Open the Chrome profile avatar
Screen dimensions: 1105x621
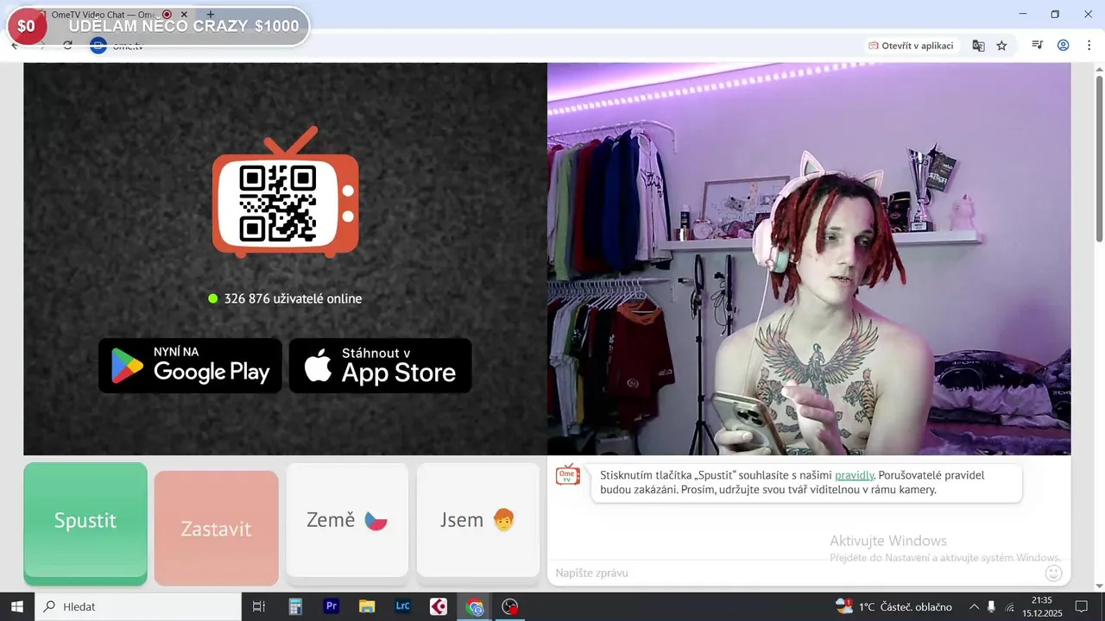point(1064,45)
